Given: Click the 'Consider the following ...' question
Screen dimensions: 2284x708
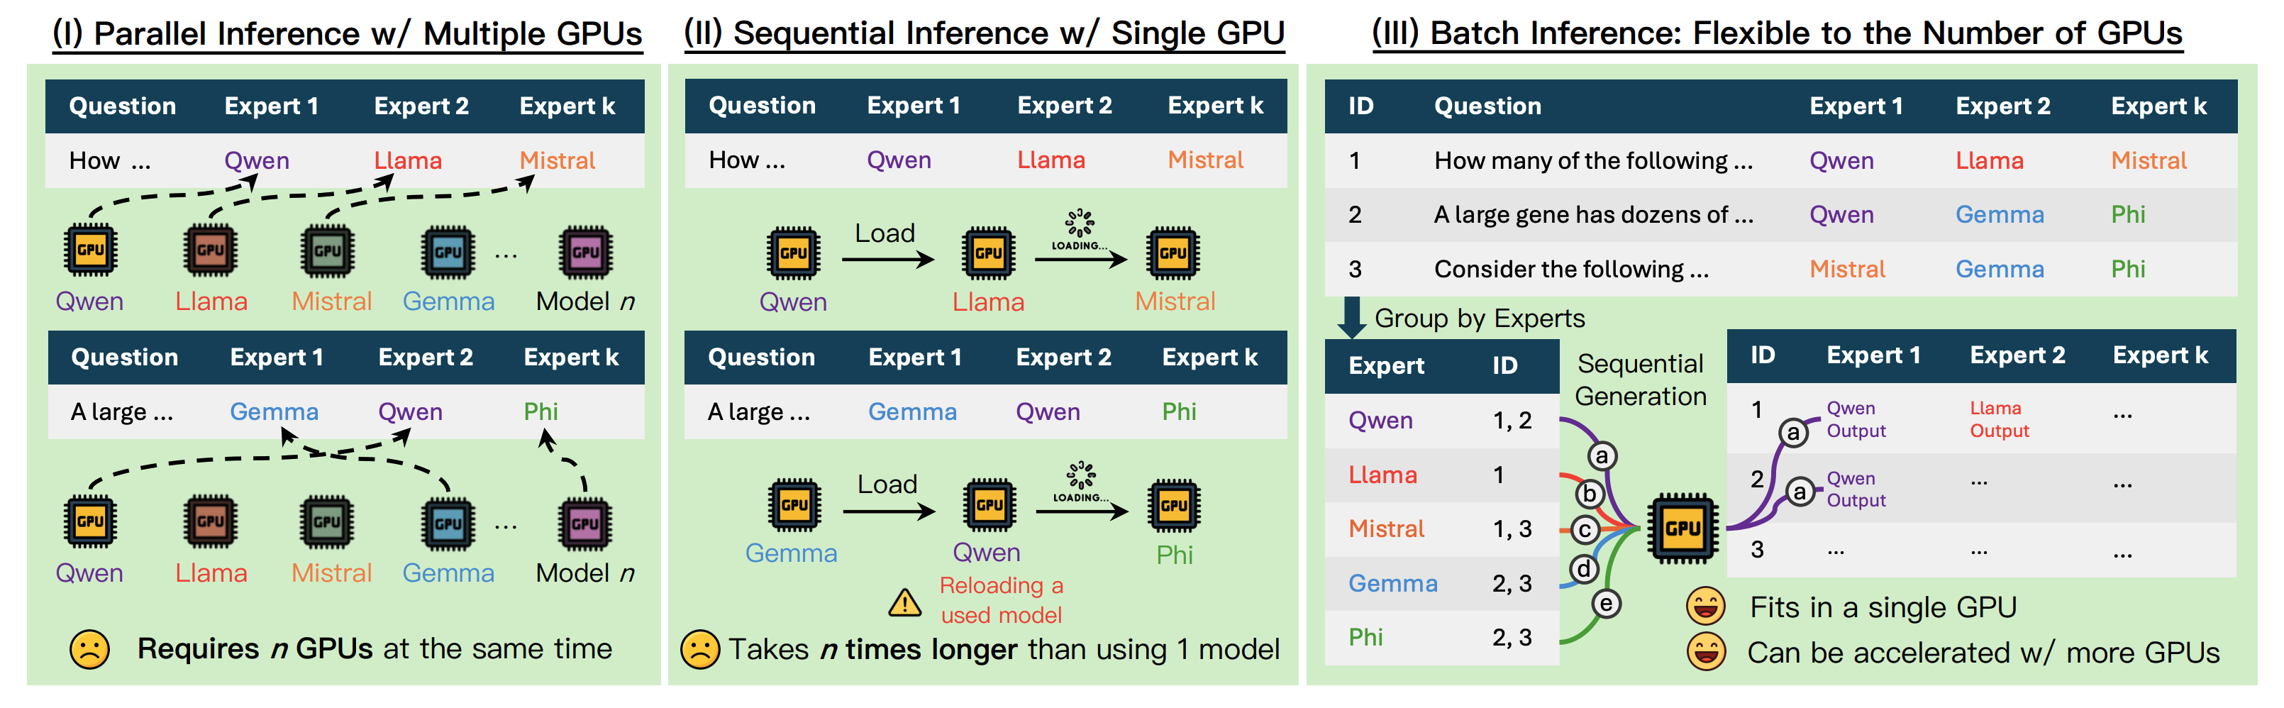Looking at the screenshot, I should (1571, 269).
